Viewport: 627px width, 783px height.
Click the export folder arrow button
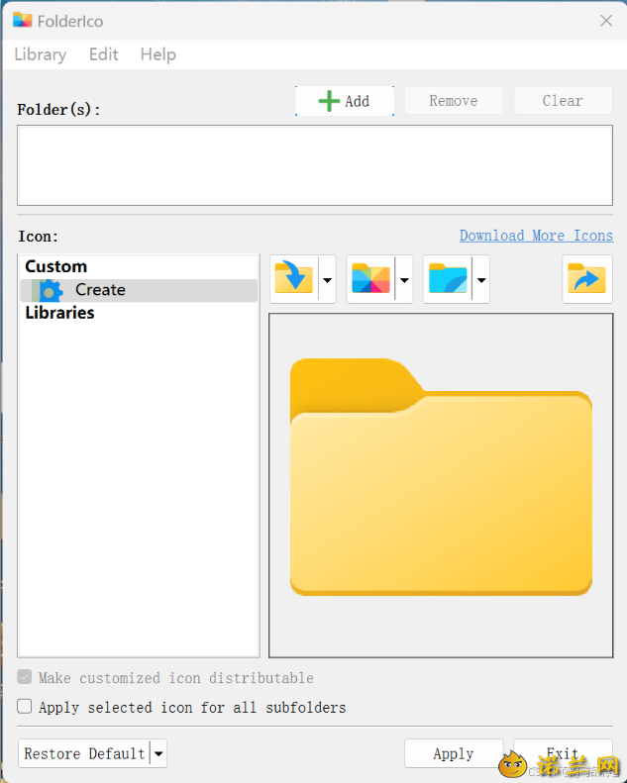[587, 278]
